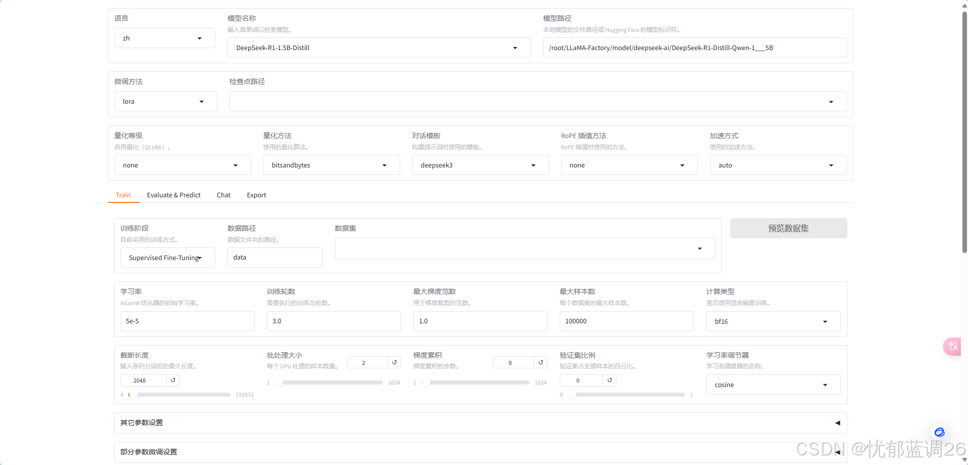
Task: Expand the 部分参数微调设置 section
Action: [480, 452]
